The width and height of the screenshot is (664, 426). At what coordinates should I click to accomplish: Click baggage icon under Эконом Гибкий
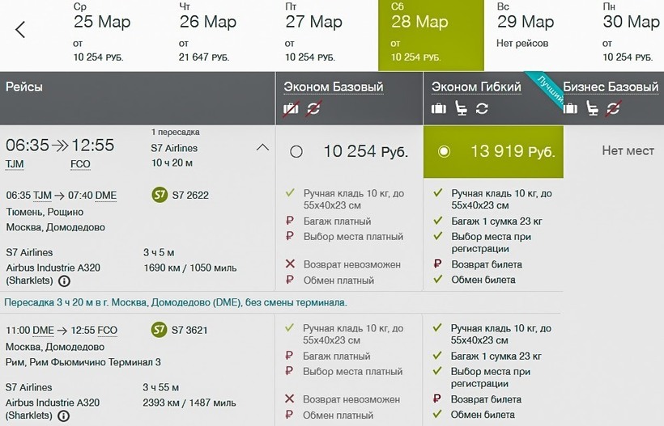point(439,109)
